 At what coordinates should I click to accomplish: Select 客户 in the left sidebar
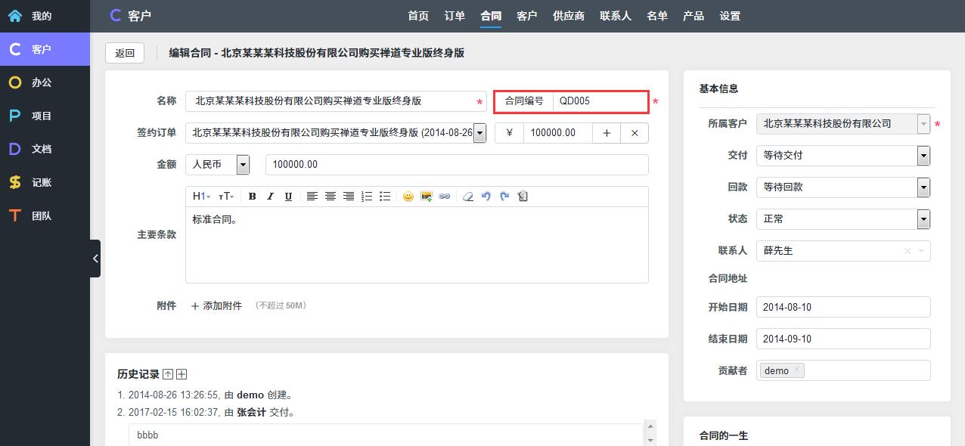(45, 49)
